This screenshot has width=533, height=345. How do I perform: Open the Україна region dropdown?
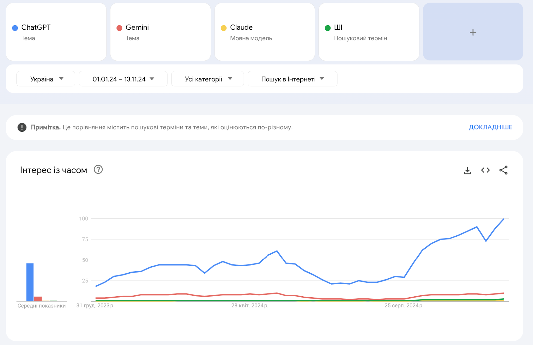coord(46,79)
